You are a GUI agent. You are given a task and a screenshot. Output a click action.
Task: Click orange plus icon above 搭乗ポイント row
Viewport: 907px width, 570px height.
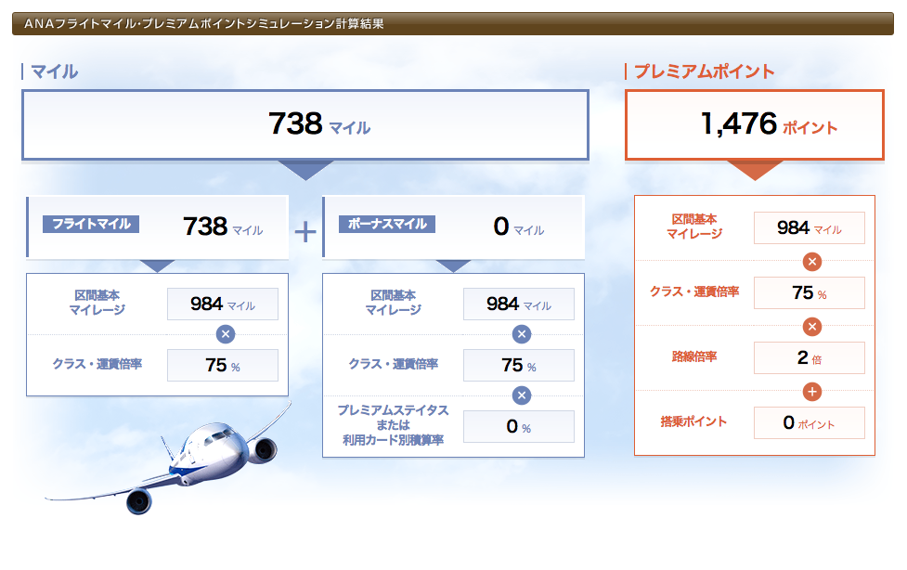(x=812, y=391)
